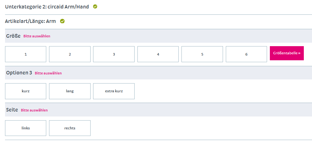Choose size 2 option
This screenshot has width=312, height=146.
tap(70, 54)
